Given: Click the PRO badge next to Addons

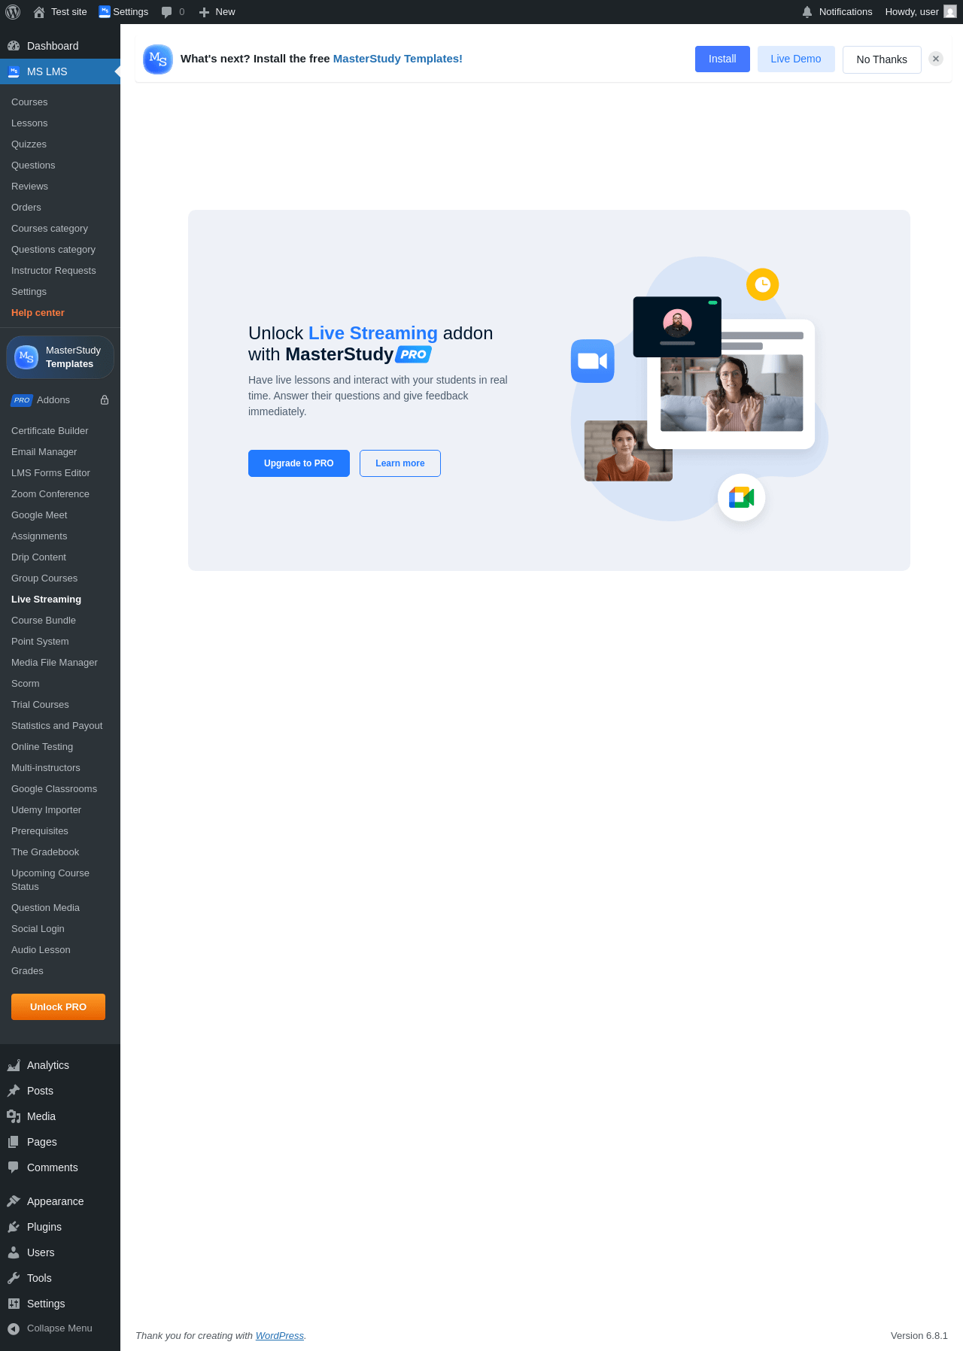Looking at the screenshot, I should (22, 400).
